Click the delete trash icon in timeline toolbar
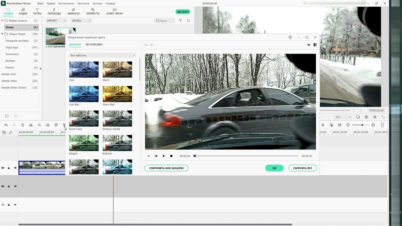This screenshot has height=226, width=402. (x=23, y=125)
